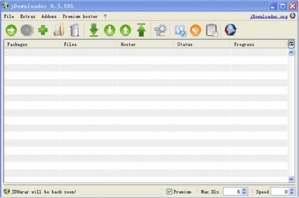The image size is (299, 198).
Task: Delete items using the trash can icon
Action: coord(75,30)
